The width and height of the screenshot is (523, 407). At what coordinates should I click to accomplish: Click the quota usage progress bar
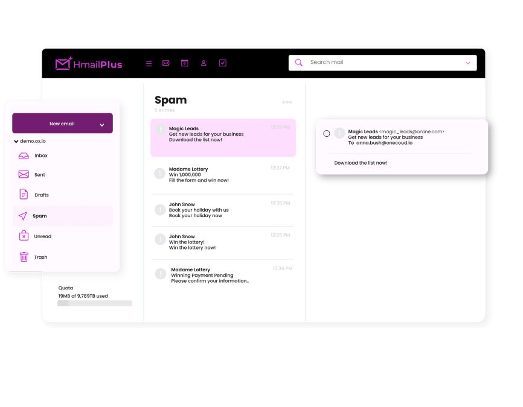[x=95, y=303]
